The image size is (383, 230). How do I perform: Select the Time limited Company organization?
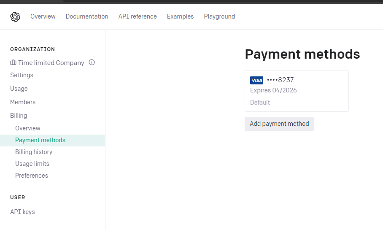click(51, 63)
